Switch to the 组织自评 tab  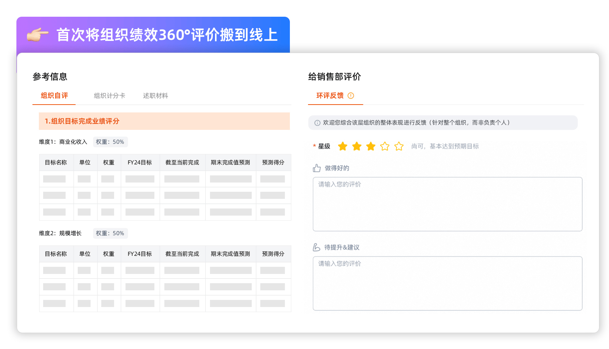click(x=54, y=96)
